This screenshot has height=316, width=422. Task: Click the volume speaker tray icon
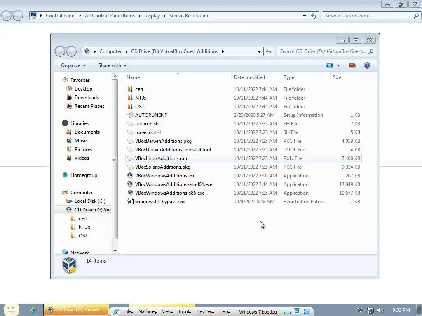[380, 310]
